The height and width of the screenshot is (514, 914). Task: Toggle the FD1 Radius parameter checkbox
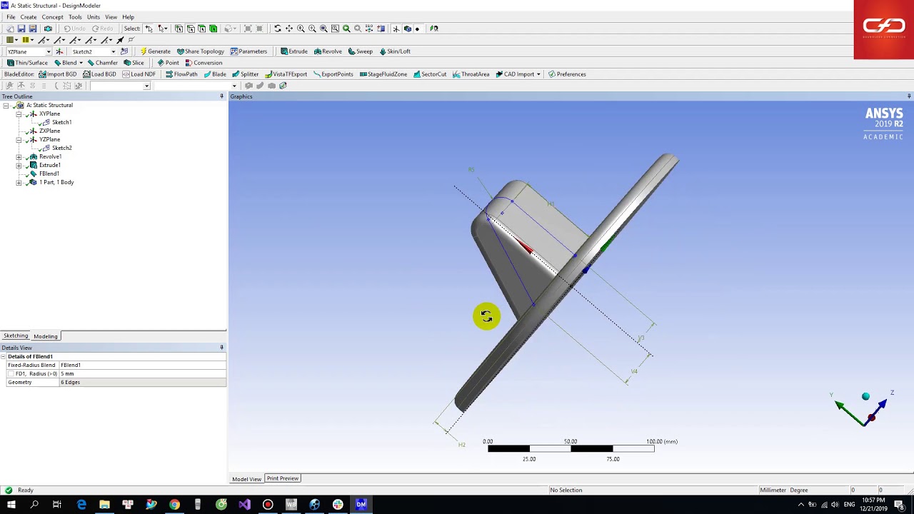11,374
